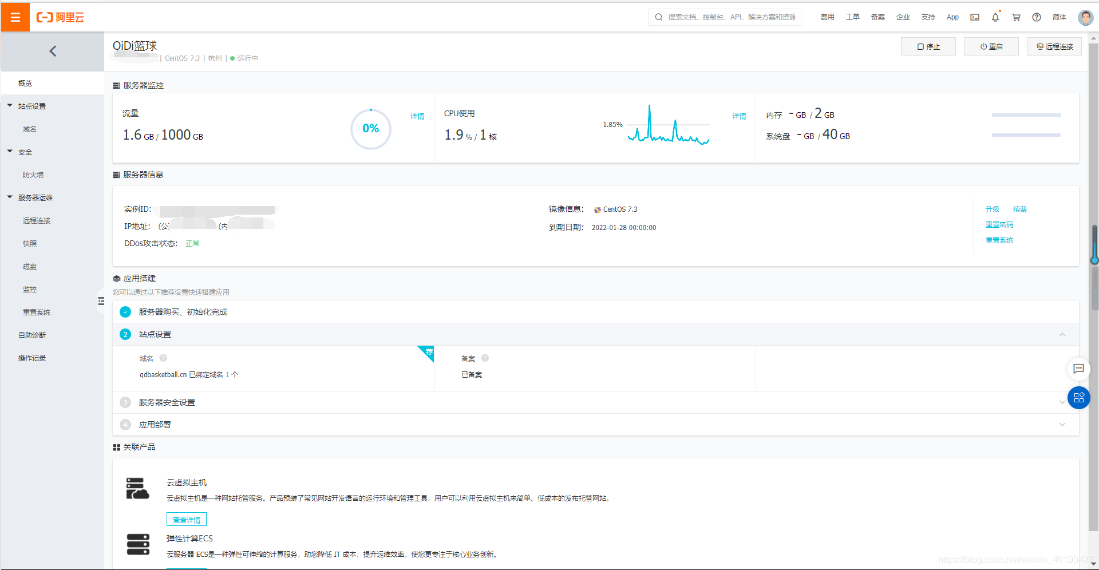Click the CentOS image icon
Viewport: 1099px width, 570px height.
click(598, 210)
